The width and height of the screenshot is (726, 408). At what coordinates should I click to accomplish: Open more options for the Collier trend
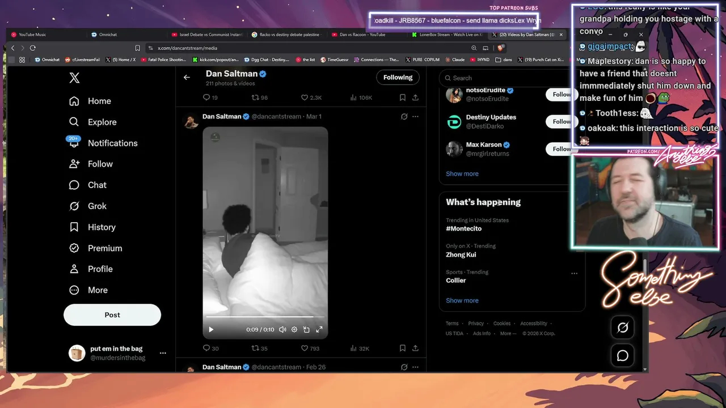(574, 273)
